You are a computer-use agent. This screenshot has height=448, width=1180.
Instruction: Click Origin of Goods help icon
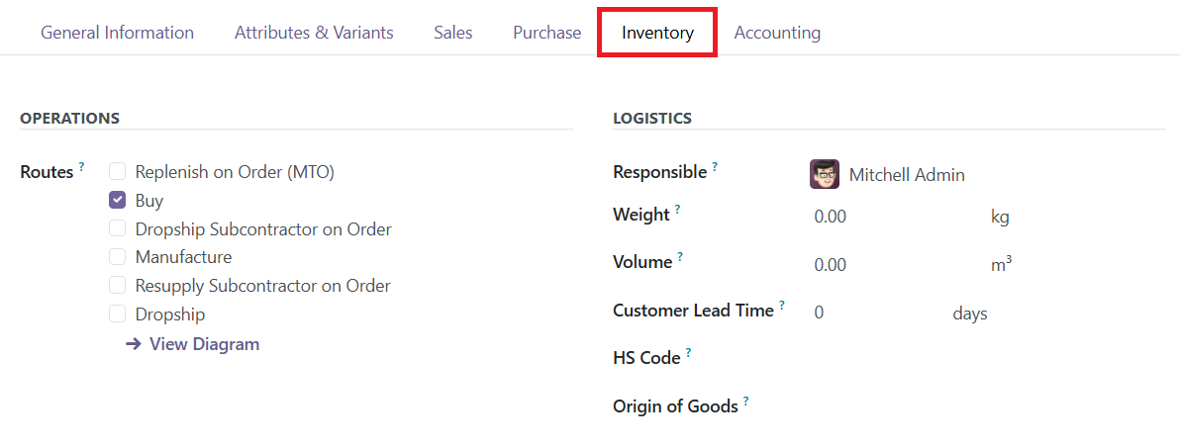[x=745, y=401]
